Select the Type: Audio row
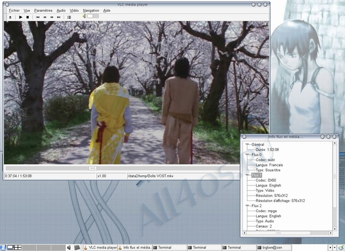This screenshot has height=251, width=345. click(x=265, y=221)
